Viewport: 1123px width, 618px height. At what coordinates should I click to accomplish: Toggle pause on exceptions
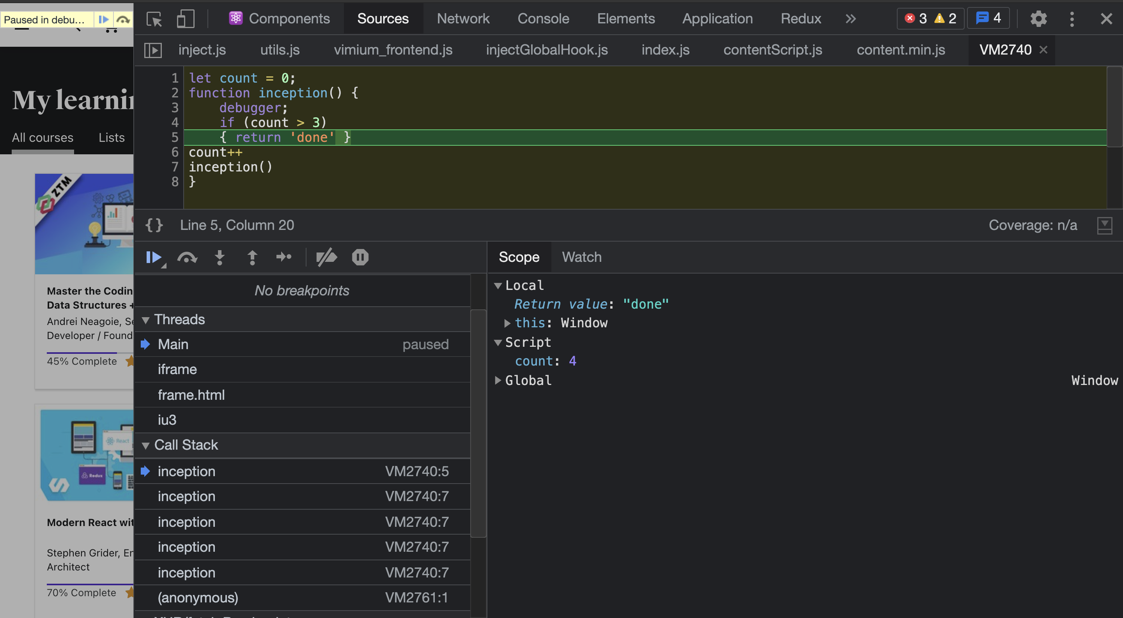pyautogui.click(x=360, y=257)
